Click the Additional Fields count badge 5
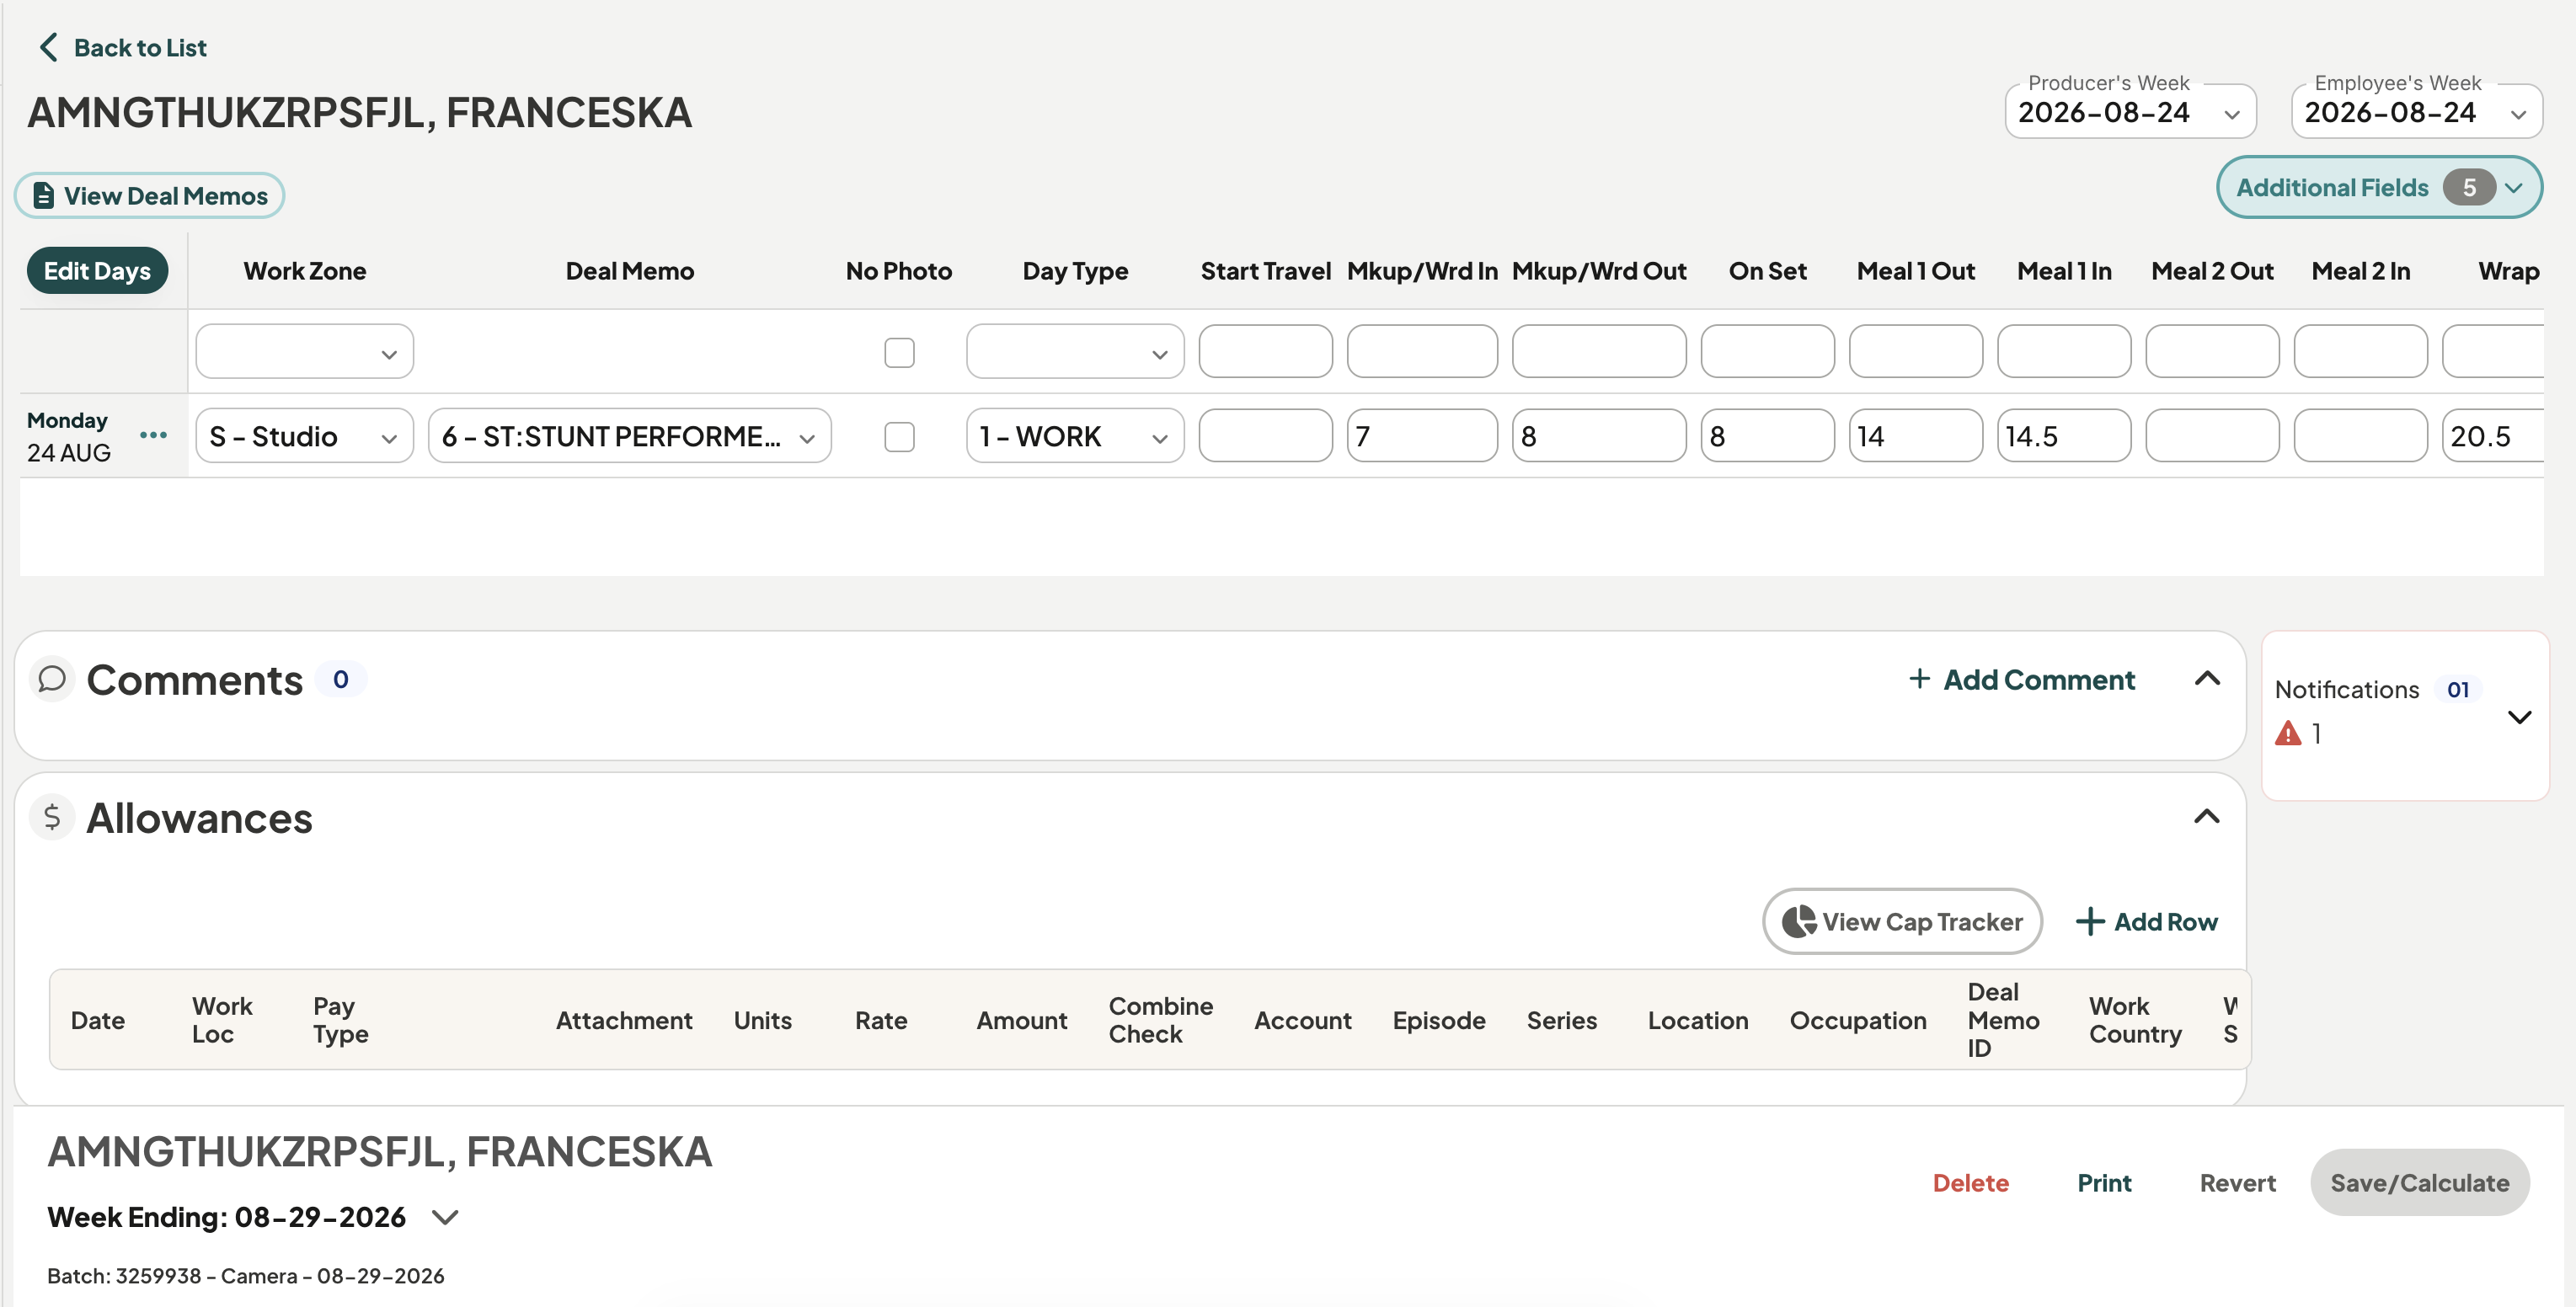 tap(2469, 187)
